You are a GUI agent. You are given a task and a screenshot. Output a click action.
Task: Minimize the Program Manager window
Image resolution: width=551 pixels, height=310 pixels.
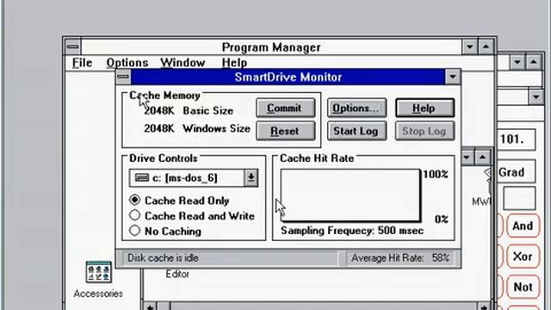pyautogui.click(x=470, y=46)
